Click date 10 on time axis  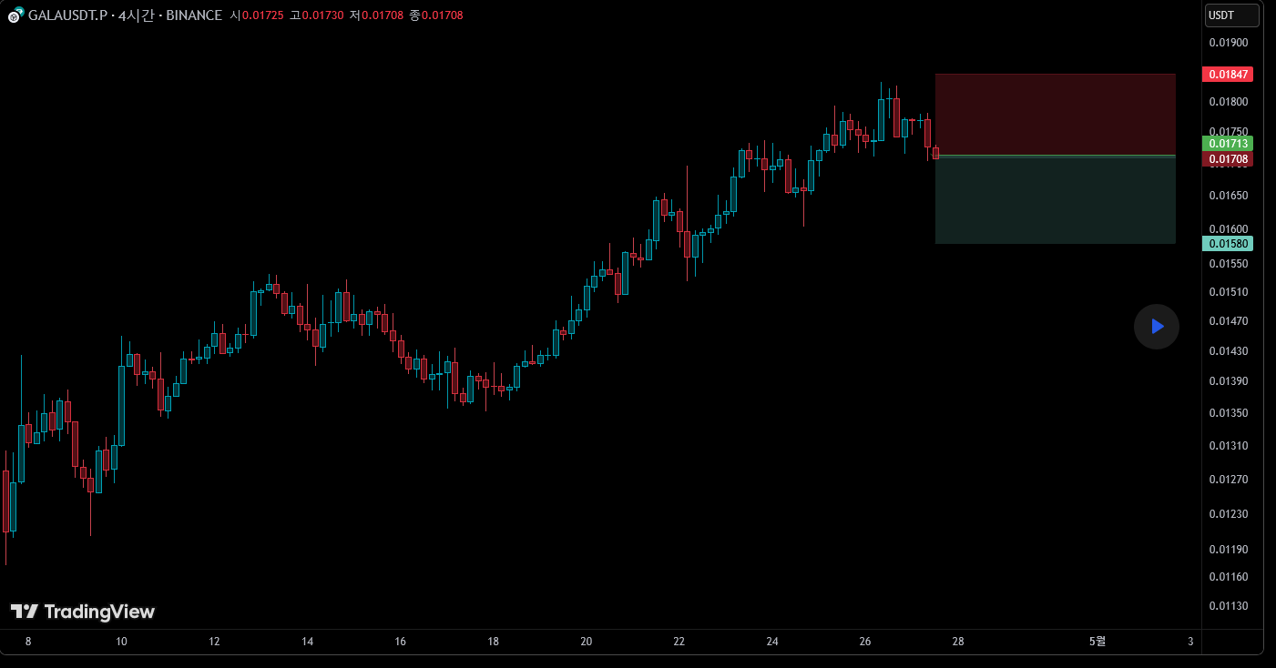(x=121, y=642)
